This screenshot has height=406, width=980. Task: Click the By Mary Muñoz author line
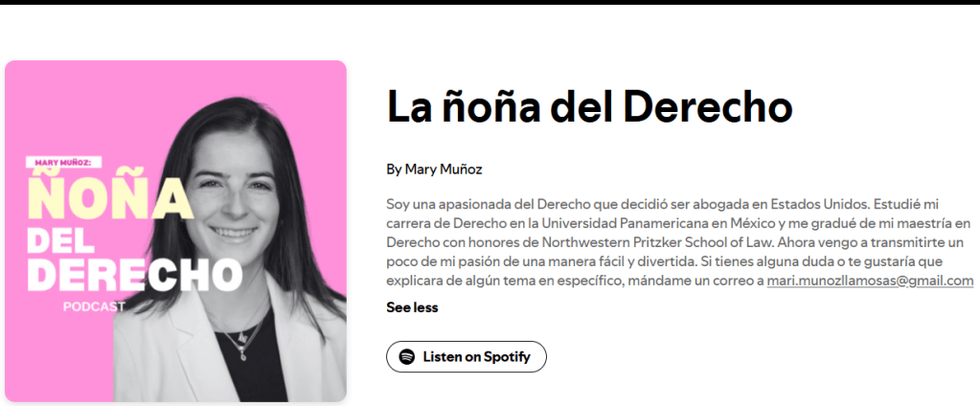click(434, 169)
